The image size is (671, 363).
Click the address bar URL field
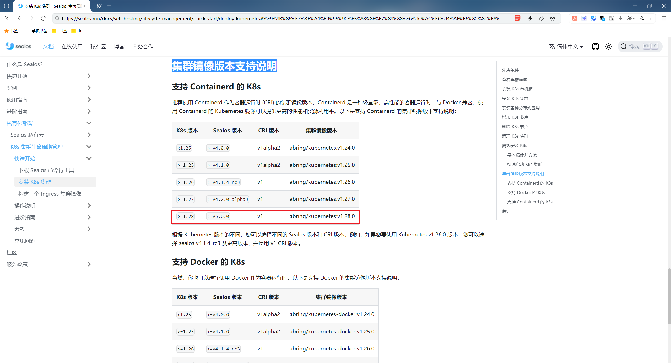281,19
